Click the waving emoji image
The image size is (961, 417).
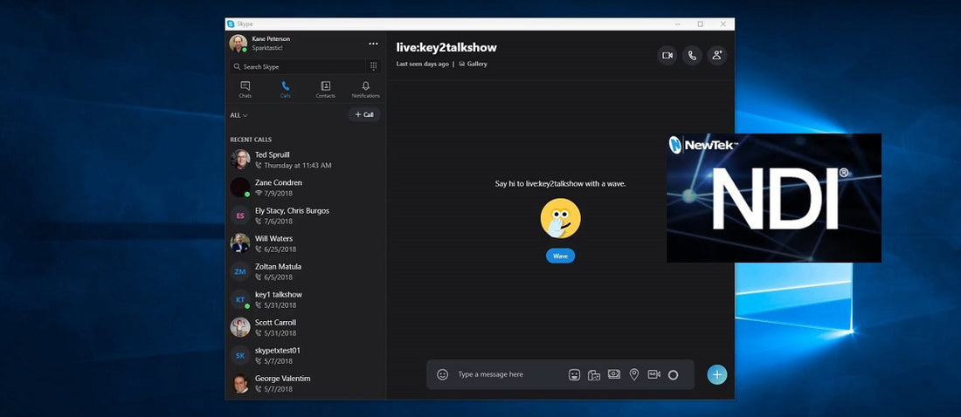560,219
